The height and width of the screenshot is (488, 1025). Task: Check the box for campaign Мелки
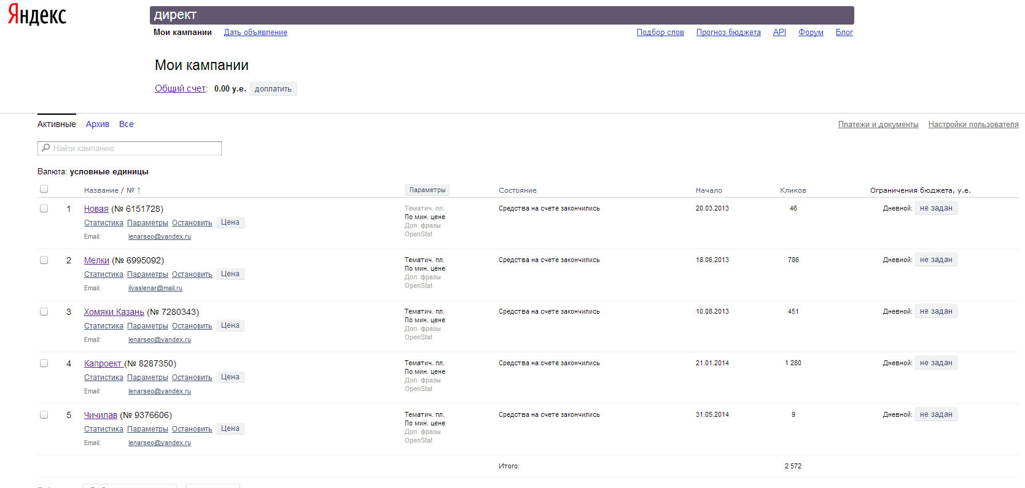pos(44,260)
